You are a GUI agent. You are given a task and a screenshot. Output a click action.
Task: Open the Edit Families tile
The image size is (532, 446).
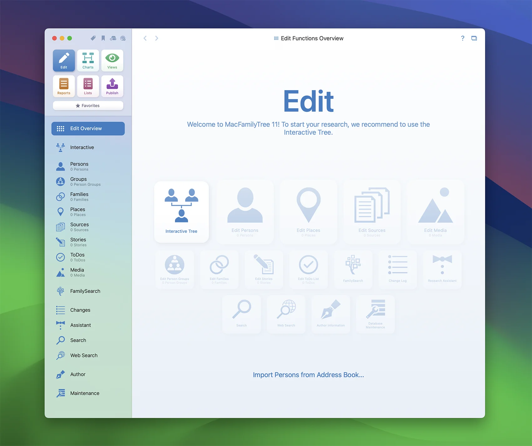click(219, 269)
